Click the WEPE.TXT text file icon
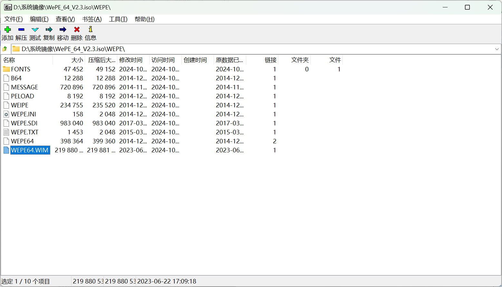 [x=6, y=132]
